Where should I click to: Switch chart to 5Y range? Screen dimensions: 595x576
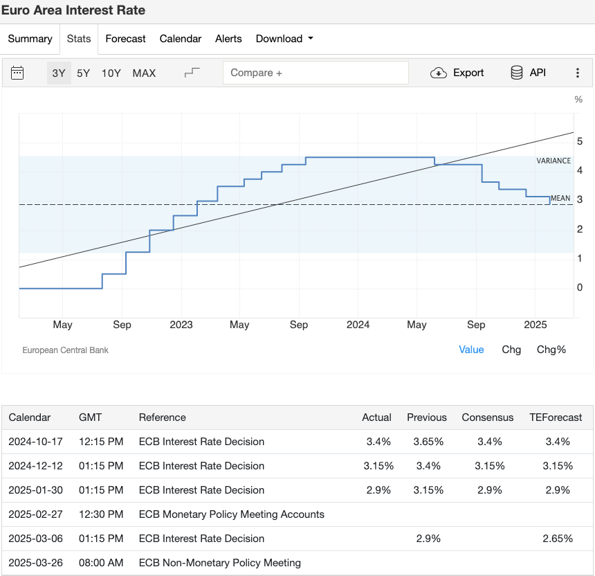pos(83,73)
